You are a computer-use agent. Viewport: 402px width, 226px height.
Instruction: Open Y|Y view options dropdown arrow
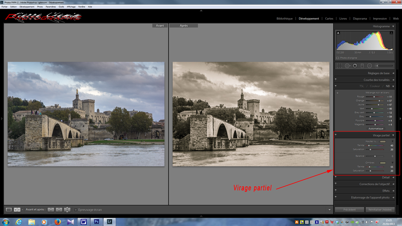tap(22, 210)
